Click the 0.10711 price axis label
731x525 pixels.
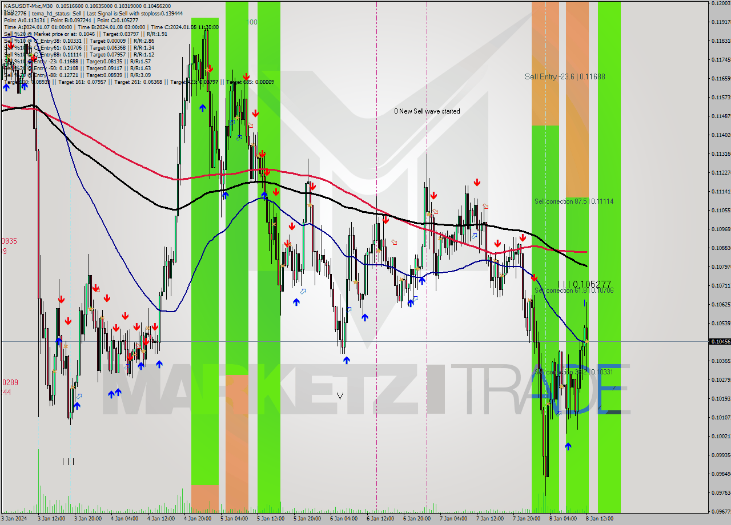(x=721, y=285)
